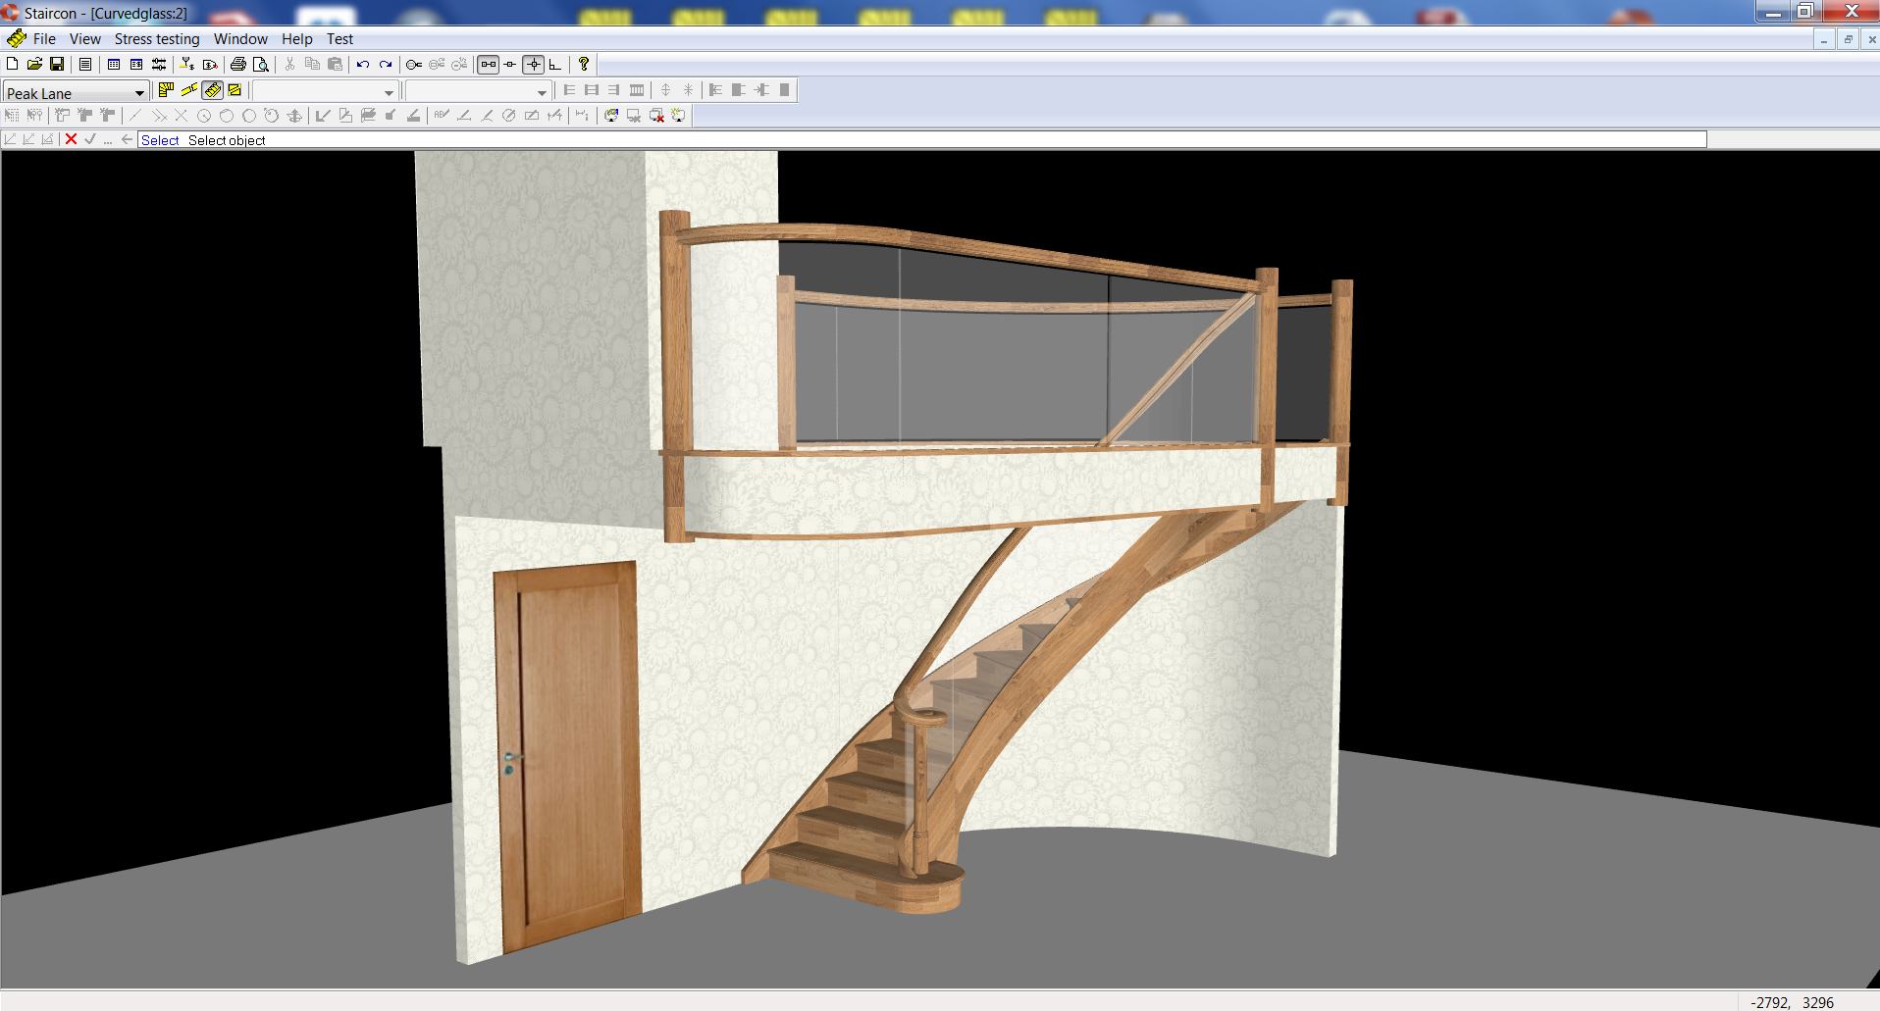Open the Peak Lane dropdown
Viewport: 1880px width, 1011px height.
[x=141, y=92]
